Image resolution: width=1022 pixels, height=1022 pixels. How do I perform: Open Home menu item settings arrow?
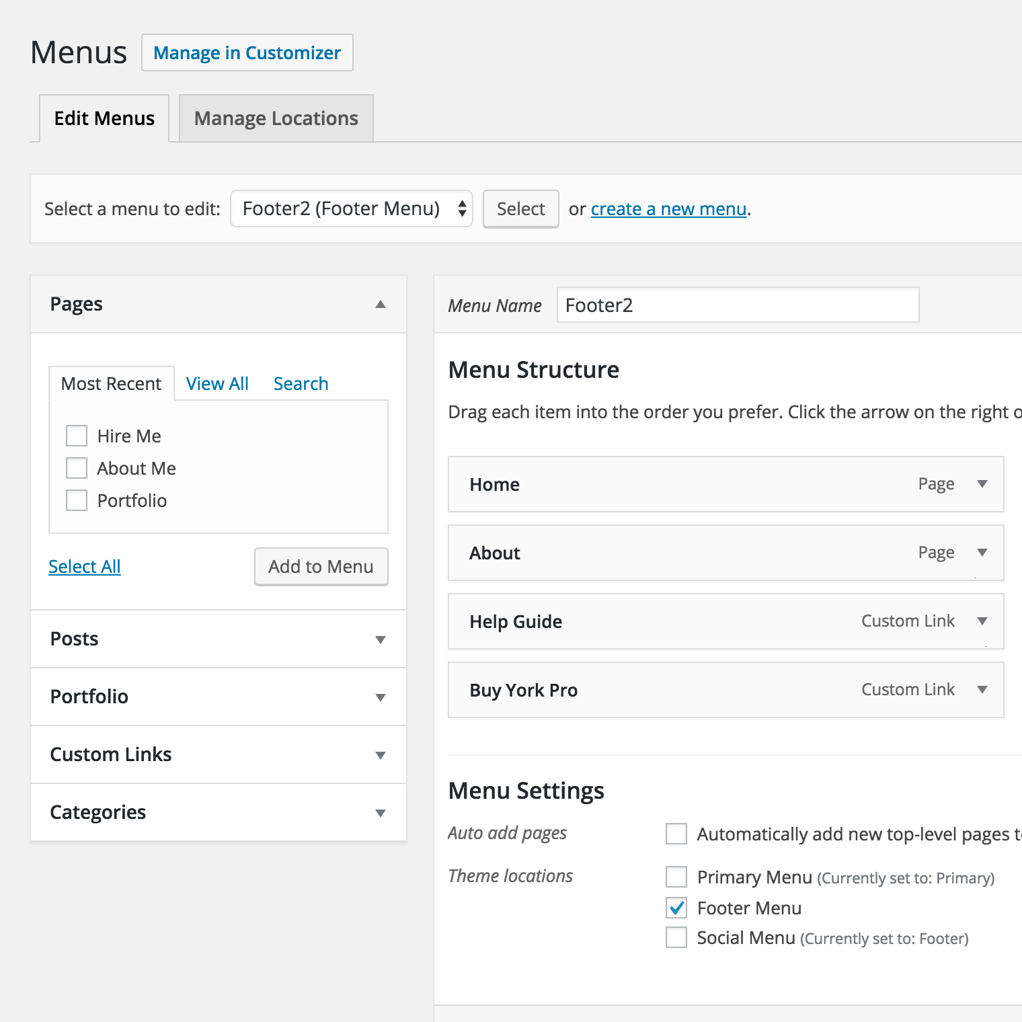982,484
